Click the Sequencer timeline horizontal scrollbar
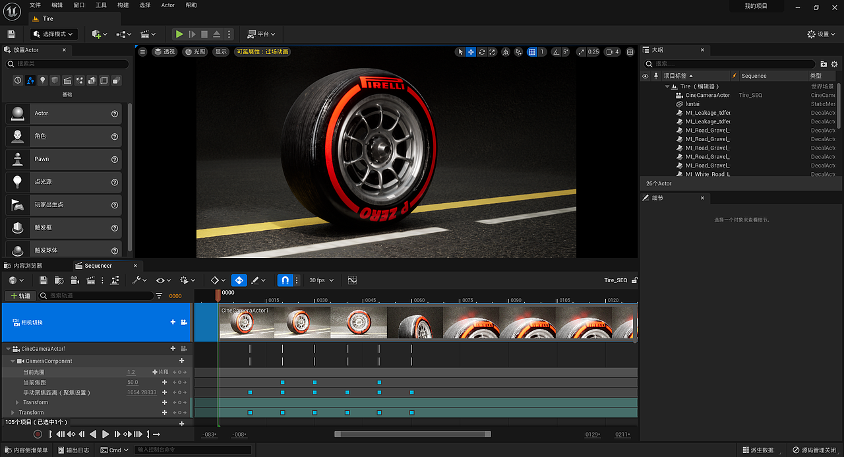Screen dimensions: 844x457 (x=413, y=435)
